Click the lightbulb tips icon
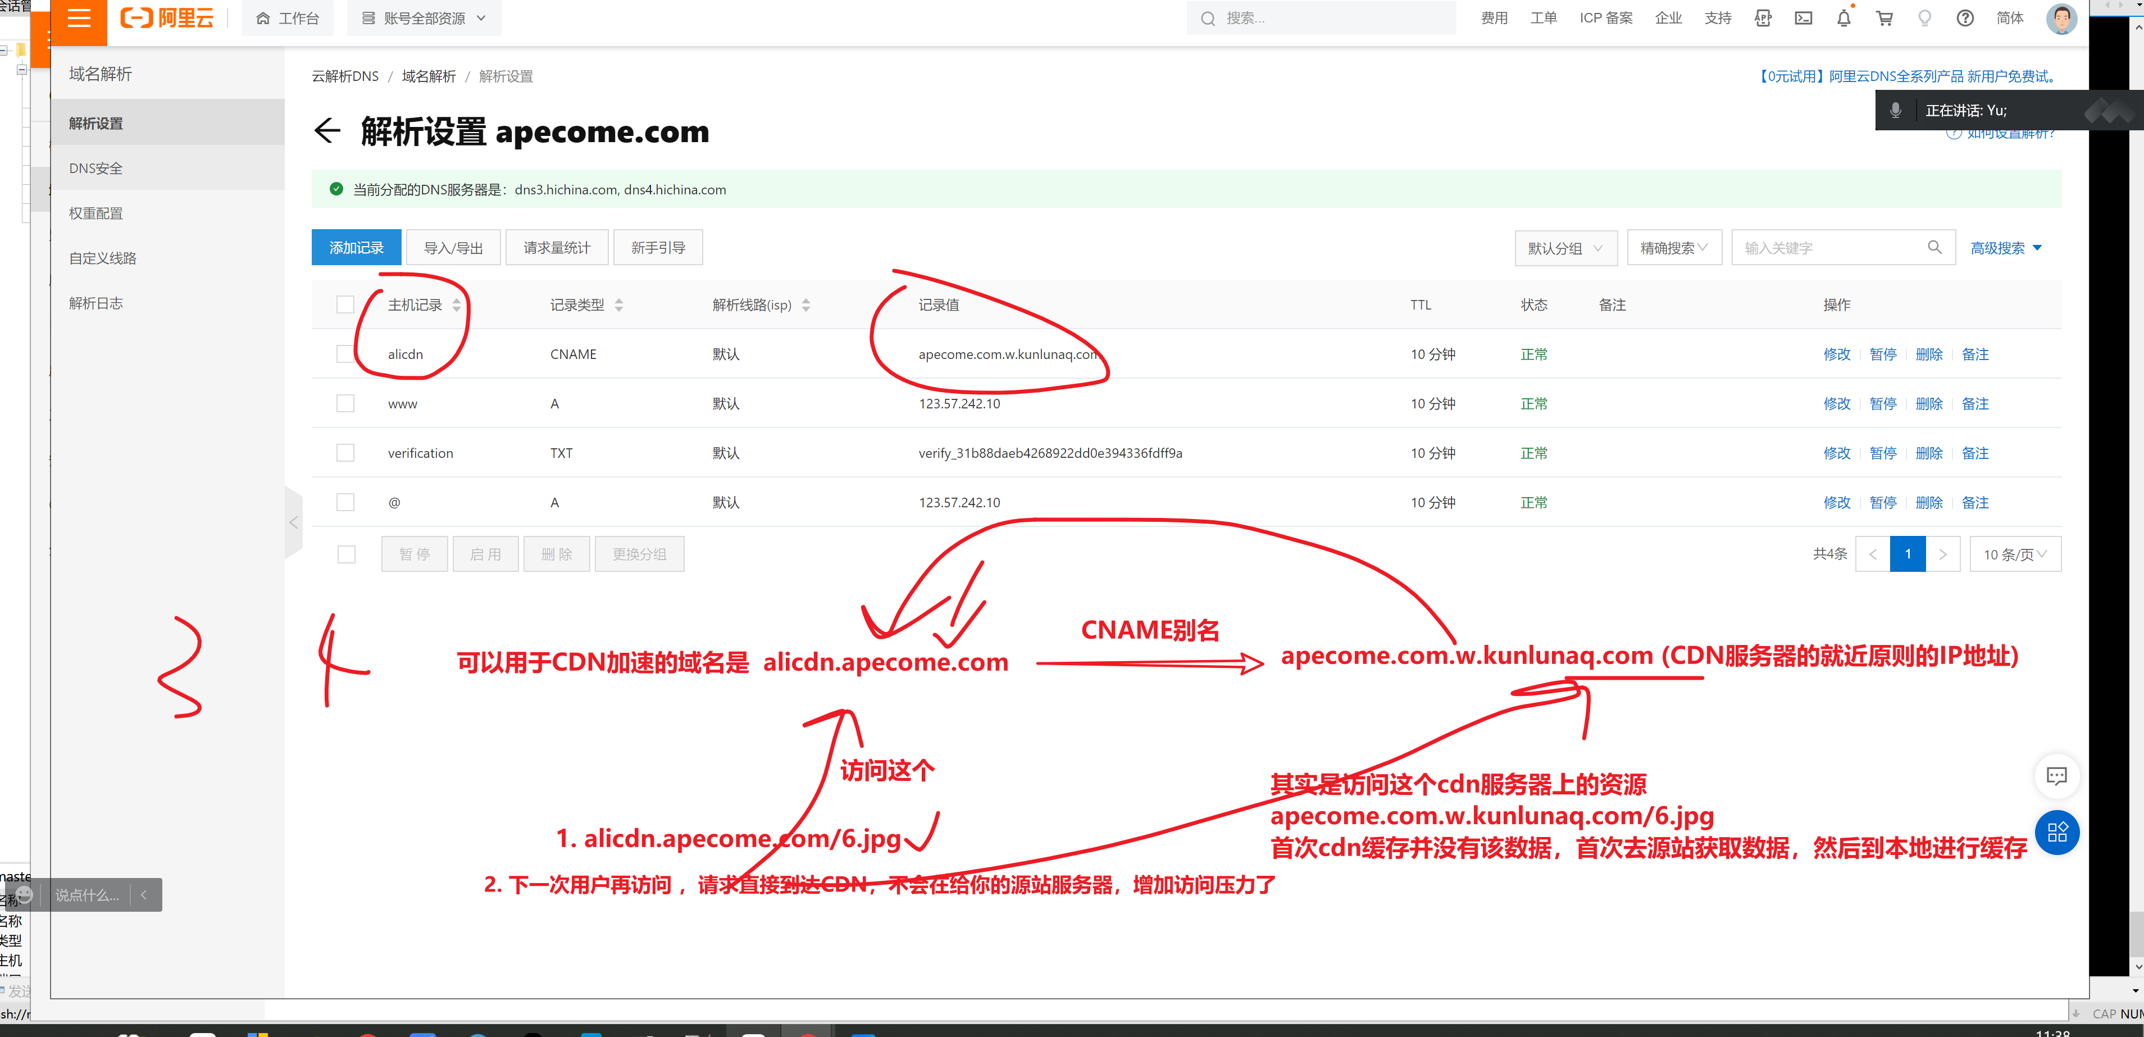 pos(1924,19)
